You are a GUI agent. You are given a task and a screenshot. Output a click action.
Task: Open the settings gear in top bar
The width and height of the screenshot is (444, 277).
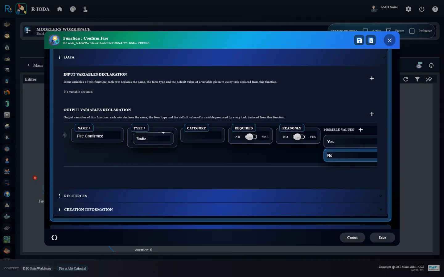tap(409, 9)
